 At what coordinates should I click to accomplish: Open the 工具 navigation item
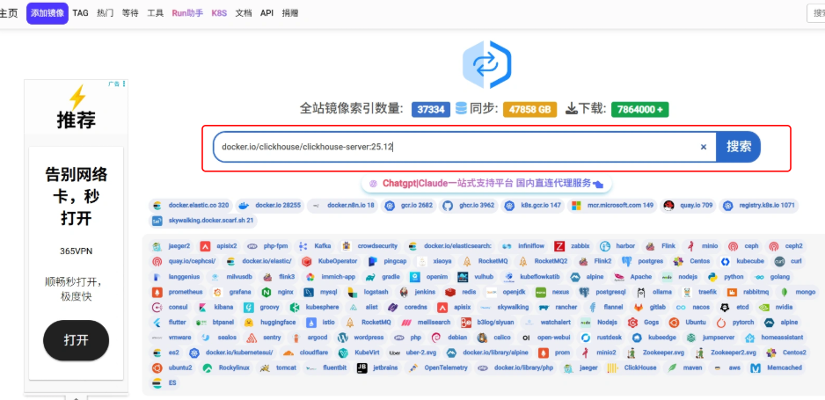point(155,13)
